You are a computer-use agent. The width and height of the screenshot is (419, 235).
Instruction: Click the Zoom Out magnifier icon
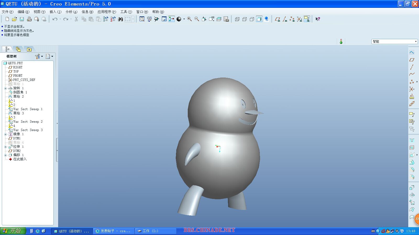click(197, 19)
